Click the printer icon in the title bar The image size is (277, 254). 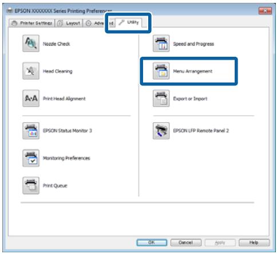point(10,11)
